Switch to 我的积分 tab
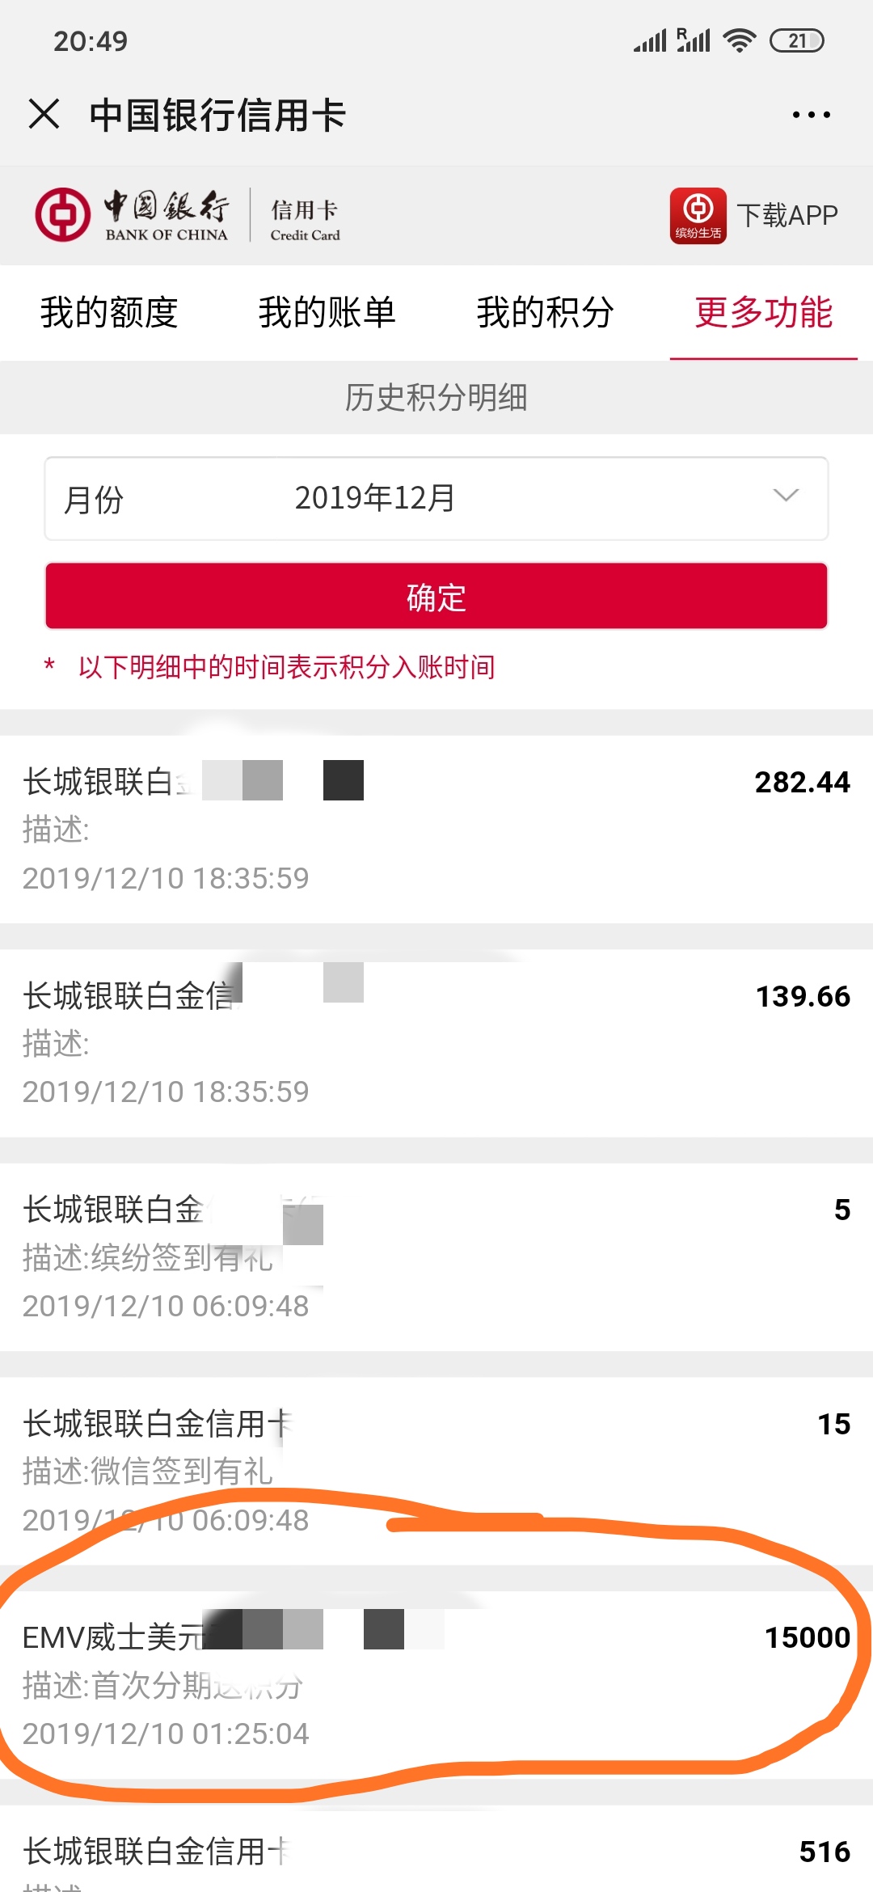Screen dimensions: 873x1892 [546, 313]
